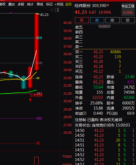Open the 复权 adjustment menu
Screen dimensions: 136x165
(3, 4)
